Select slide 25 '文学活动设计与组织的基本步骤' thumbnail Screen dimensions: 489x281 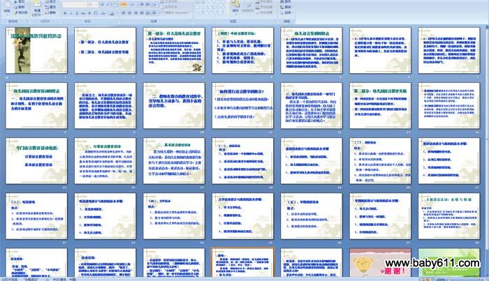pos(242,216)
